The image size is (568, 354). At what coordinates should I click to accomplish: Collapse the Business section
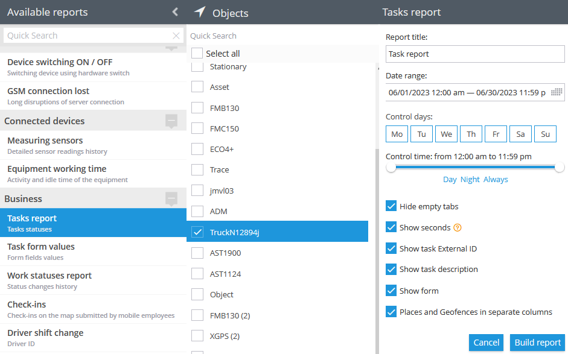[x=171, y=198]
